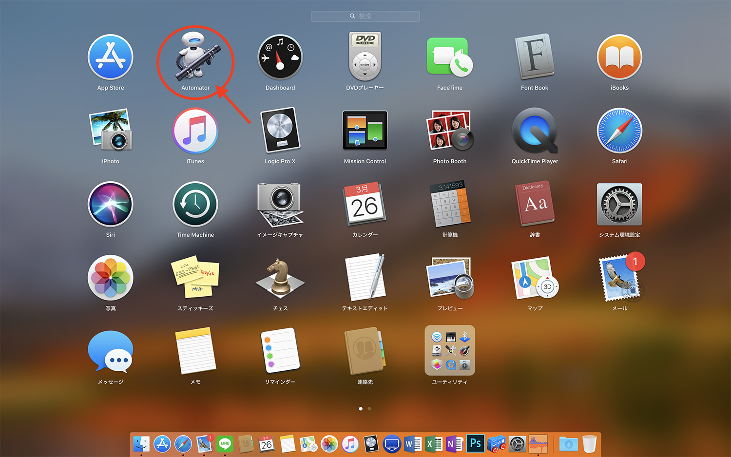Launch Safari from the Launchpad grid
Screen dimensions: 731x457
click(619, 131)
